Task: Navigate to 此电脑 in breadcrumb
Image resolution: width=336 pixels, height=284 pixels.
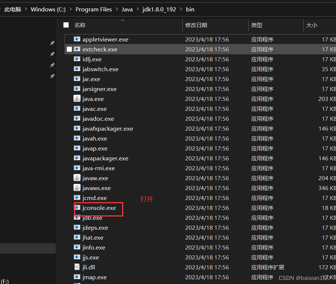Action: (x=12, y=10)
